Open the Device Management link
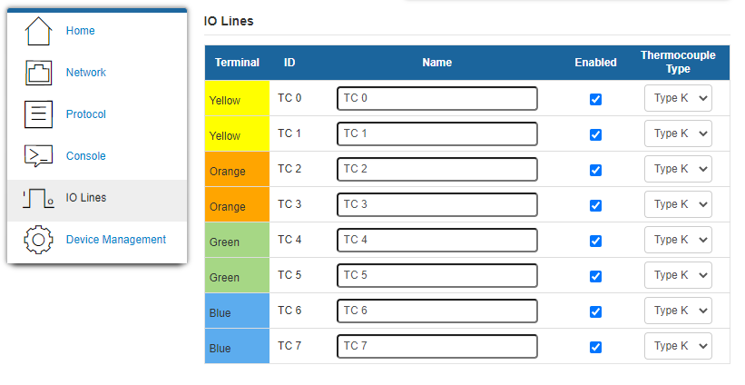The image size is (745, 385). [115, 240]
